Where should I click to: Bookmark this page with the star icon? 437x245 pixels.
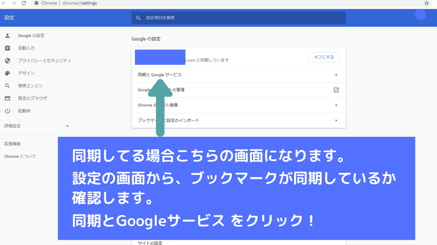click(x=426, y=3)
